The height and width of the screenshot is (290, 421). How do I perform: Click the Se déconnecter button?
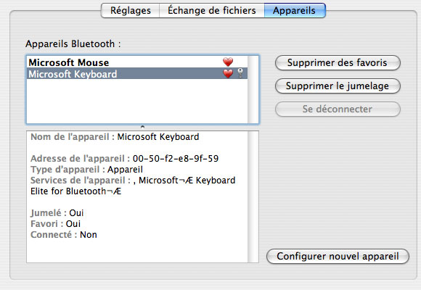[338, 109]
